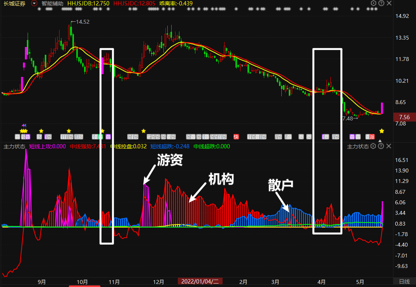Click the 智能辅助 indicator label
Viewport: 416px width, 287px height.
point(53,3)
